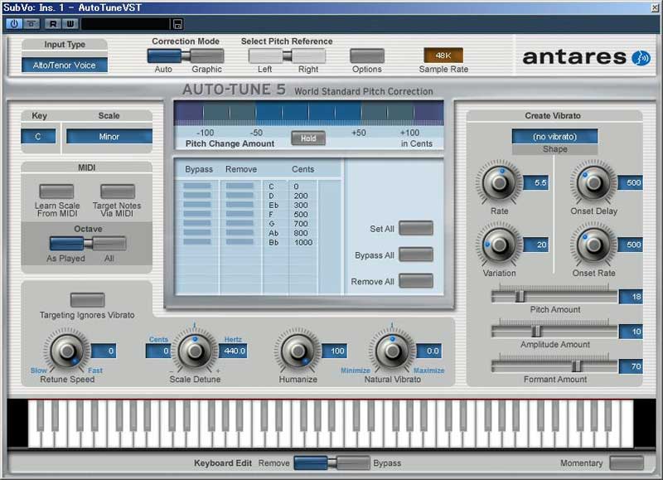This screenshot has height=480, width=663.
Task: Click the Write automation W button
Action: [x=70, y=24]
